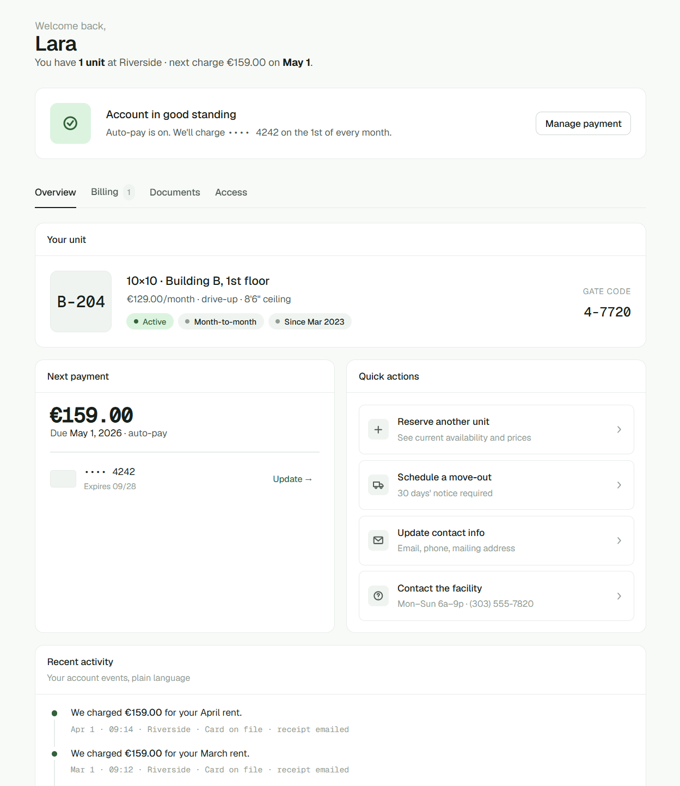Image resolution: width=680 pixels, height=786 pixels.
Task: Open the Schedule a move-out chevron
Action: (x=619, y=485)
